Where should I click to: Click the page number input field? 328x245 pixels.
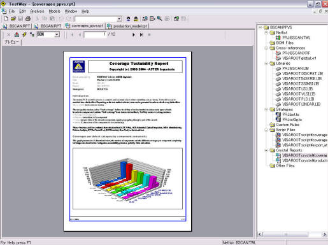click(x=96, y=34)
